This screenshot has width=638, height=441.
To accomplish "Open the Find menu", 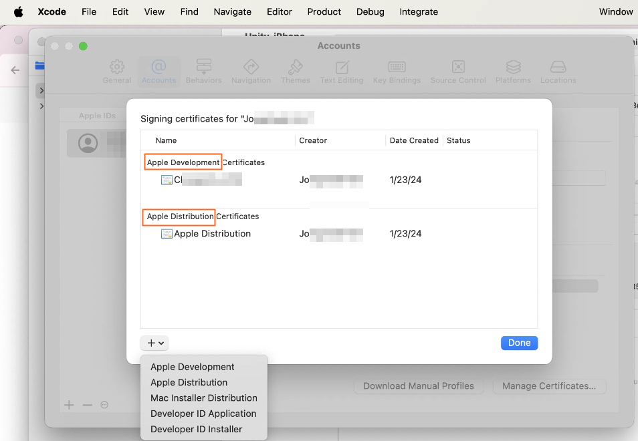I will point(189,12).
